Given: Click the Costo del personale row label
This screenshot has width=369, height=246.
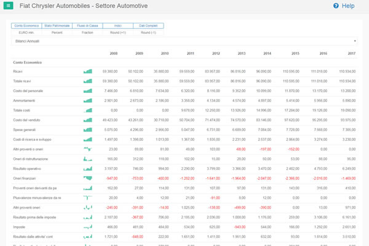Looking at the screenshot, I should [28, 91].
